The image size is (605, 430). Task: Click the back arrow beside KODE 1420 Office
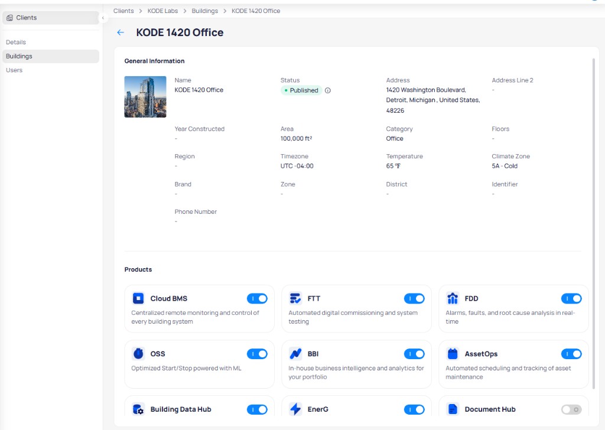click(x=121, y=32)
